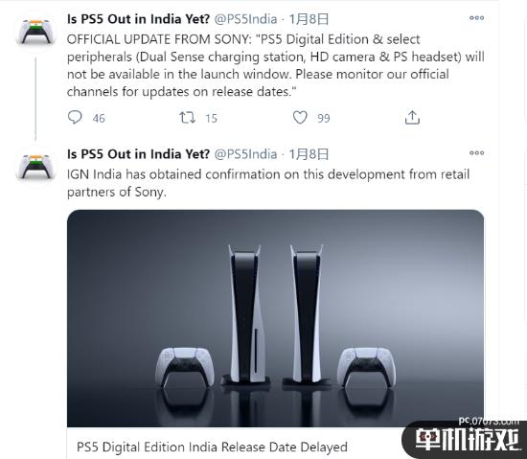Like the first tweet with heart icon
Screen dimensions: 527x459
300,118
